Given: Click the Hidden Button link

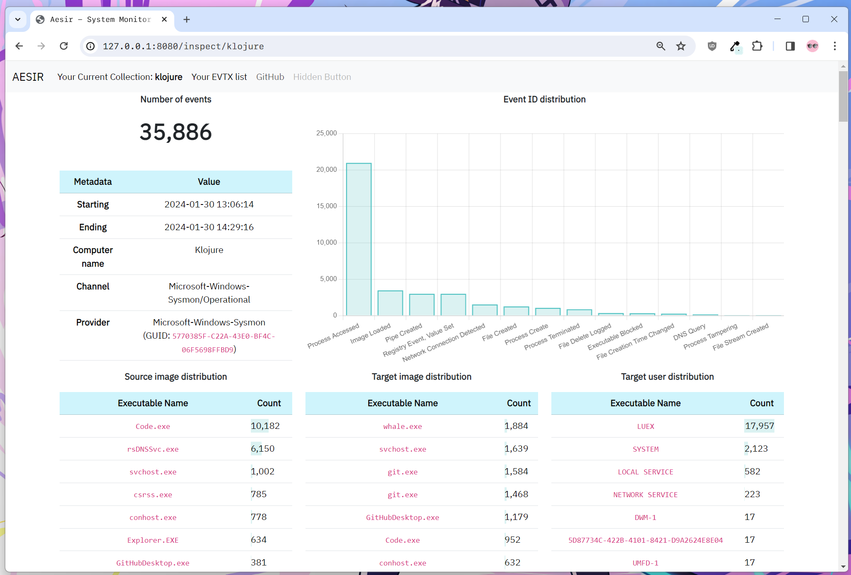Looking at the screenshot, I should pos(322,77).
